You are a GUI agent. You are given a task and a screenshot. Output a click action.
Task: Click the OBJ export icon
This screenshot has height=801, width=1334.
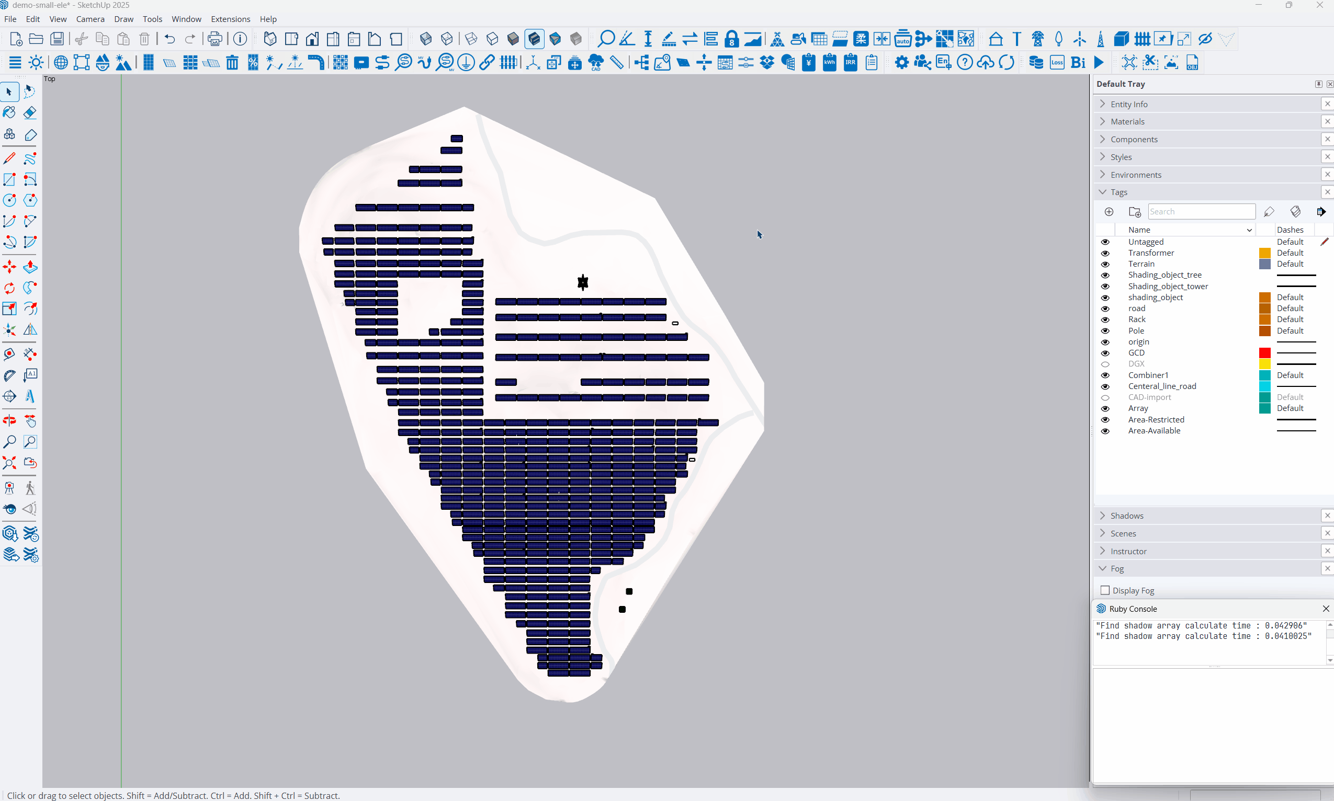(x=1192, y=63)
